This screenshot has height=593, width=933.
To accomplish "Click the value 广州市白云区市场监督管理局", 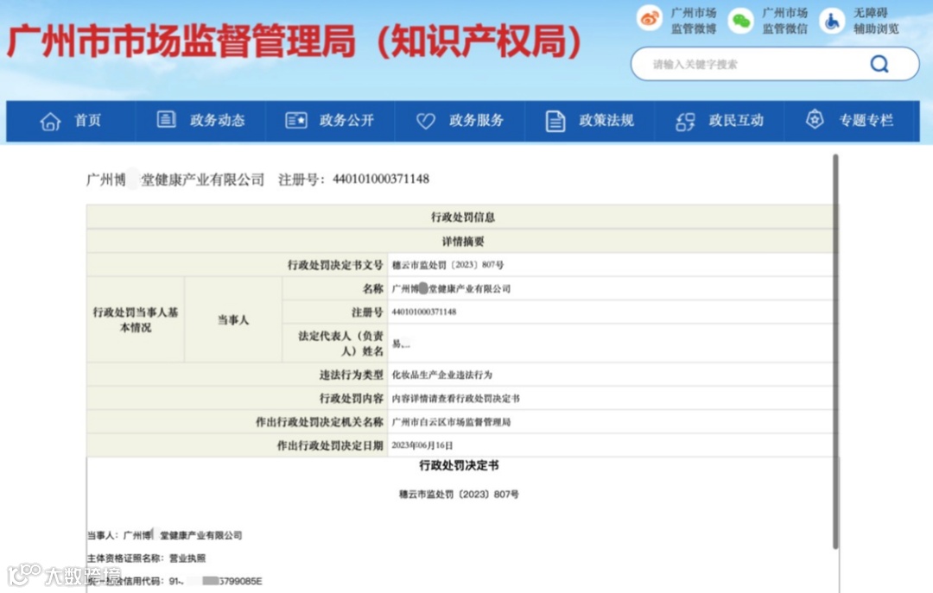I will click(451, 422).
